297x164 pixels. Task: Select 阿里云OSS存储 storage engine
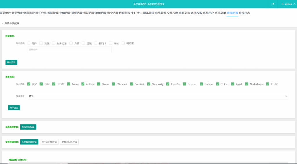tap(69, 142)
